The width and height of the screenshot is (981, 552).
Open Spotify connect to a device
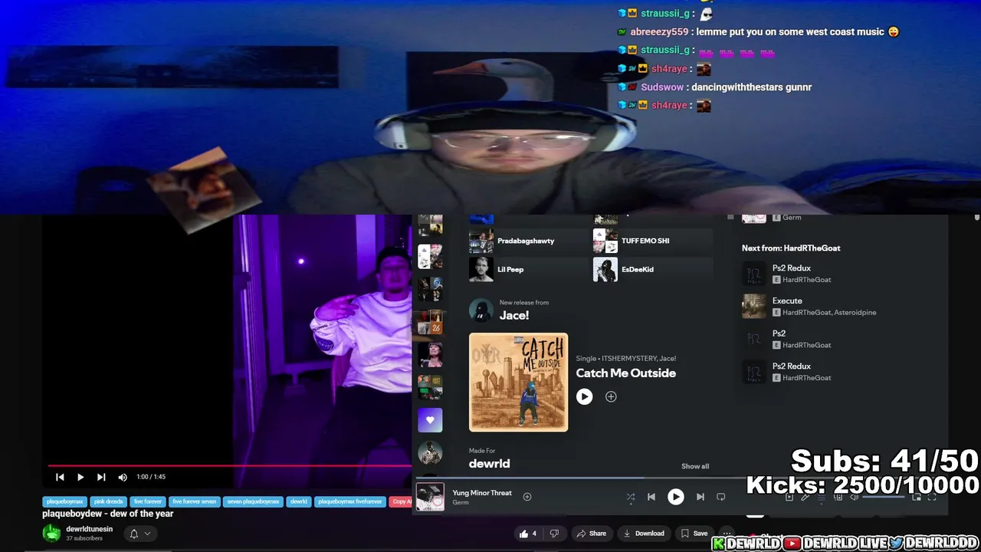point(838,497)
